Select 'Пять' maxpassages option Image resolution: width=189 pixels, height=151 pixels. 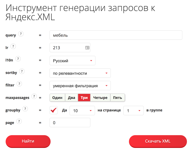click(117, 98)
